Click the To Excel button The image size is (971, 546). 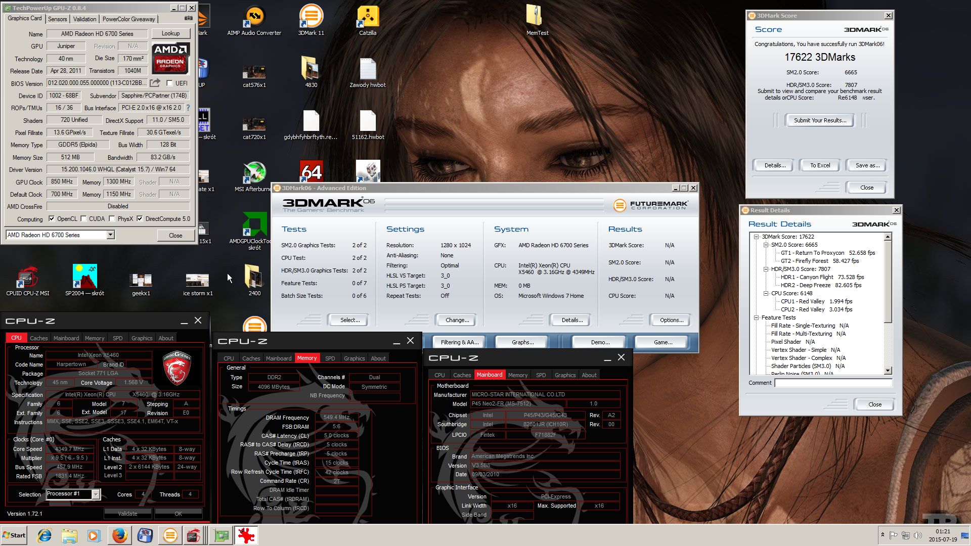(820, 165)
